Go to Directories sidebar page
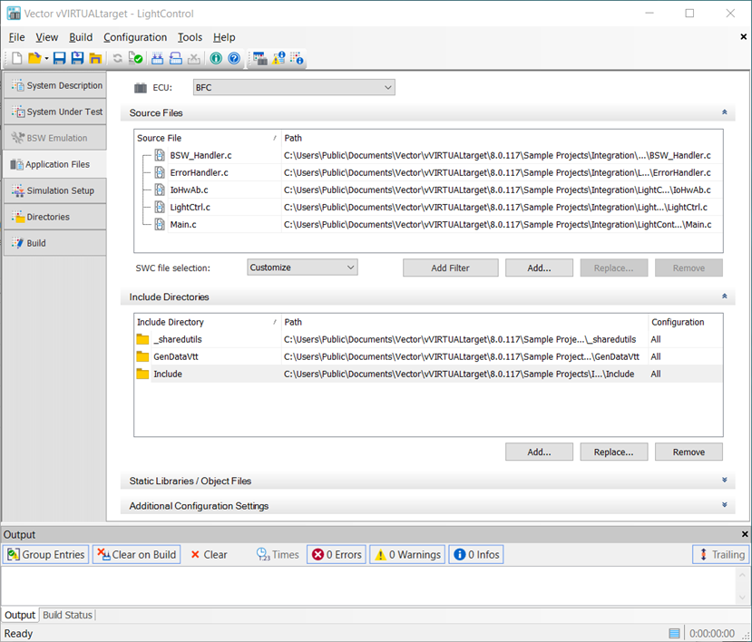Screen dimensions: 752x642 pos(55,218)
